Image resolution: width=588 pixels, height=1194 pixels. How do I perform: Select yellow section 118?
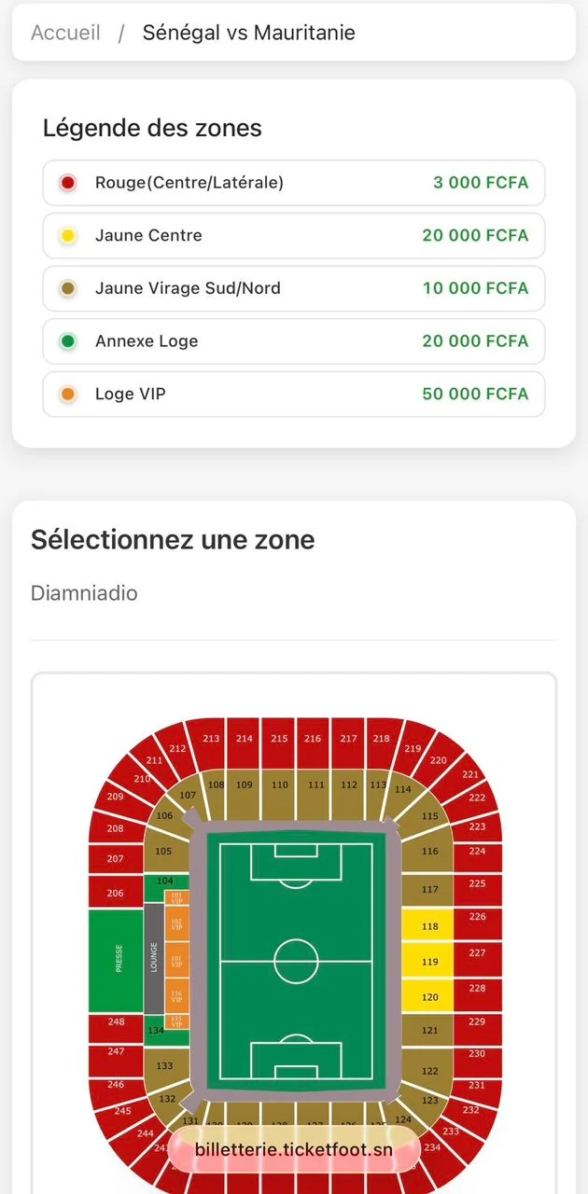tap(429, 926)
